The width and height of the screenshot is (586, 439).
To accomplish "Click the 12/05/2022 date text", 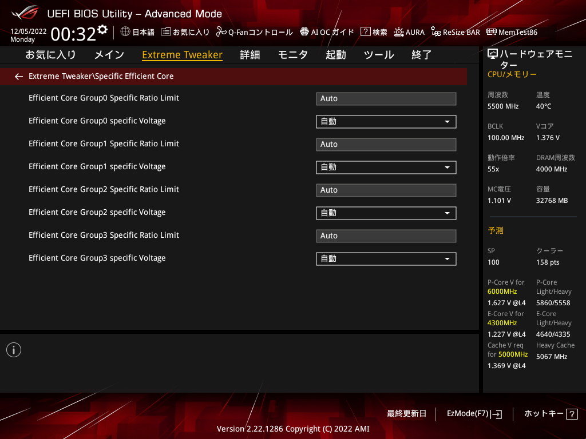I will (29, 31).
